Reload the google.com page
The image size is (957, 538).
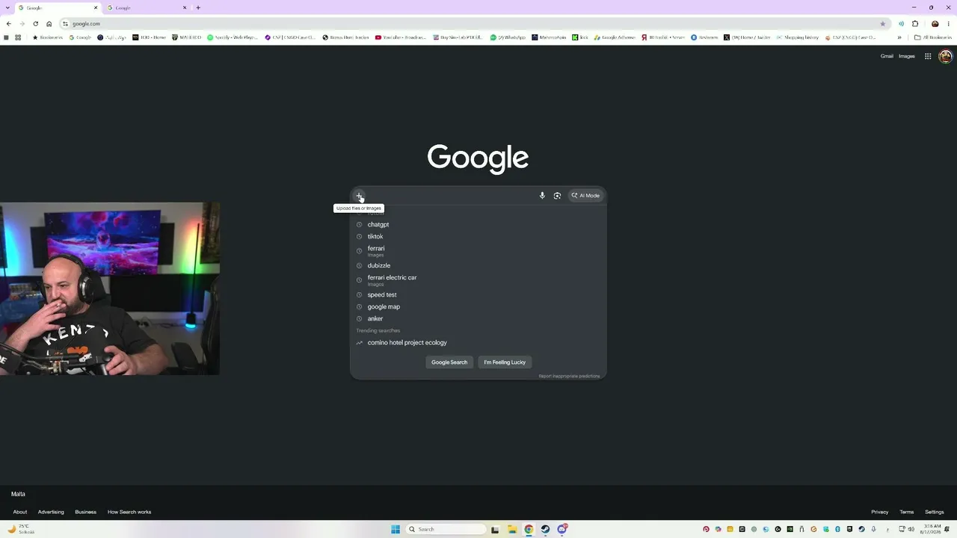(35, 24)
